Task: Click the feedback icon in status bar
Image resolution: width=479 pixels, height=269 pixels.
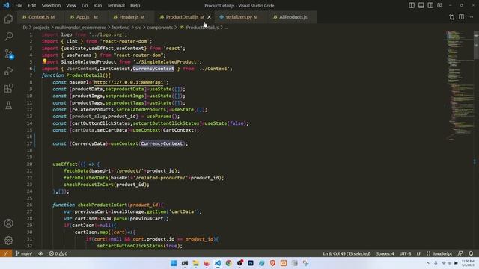Action: click(460, 253)
